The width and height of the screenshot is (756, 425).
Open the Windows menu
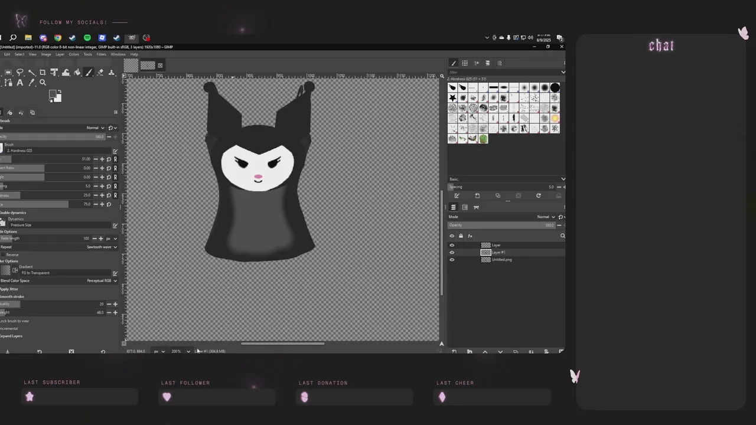click(118, 54)
